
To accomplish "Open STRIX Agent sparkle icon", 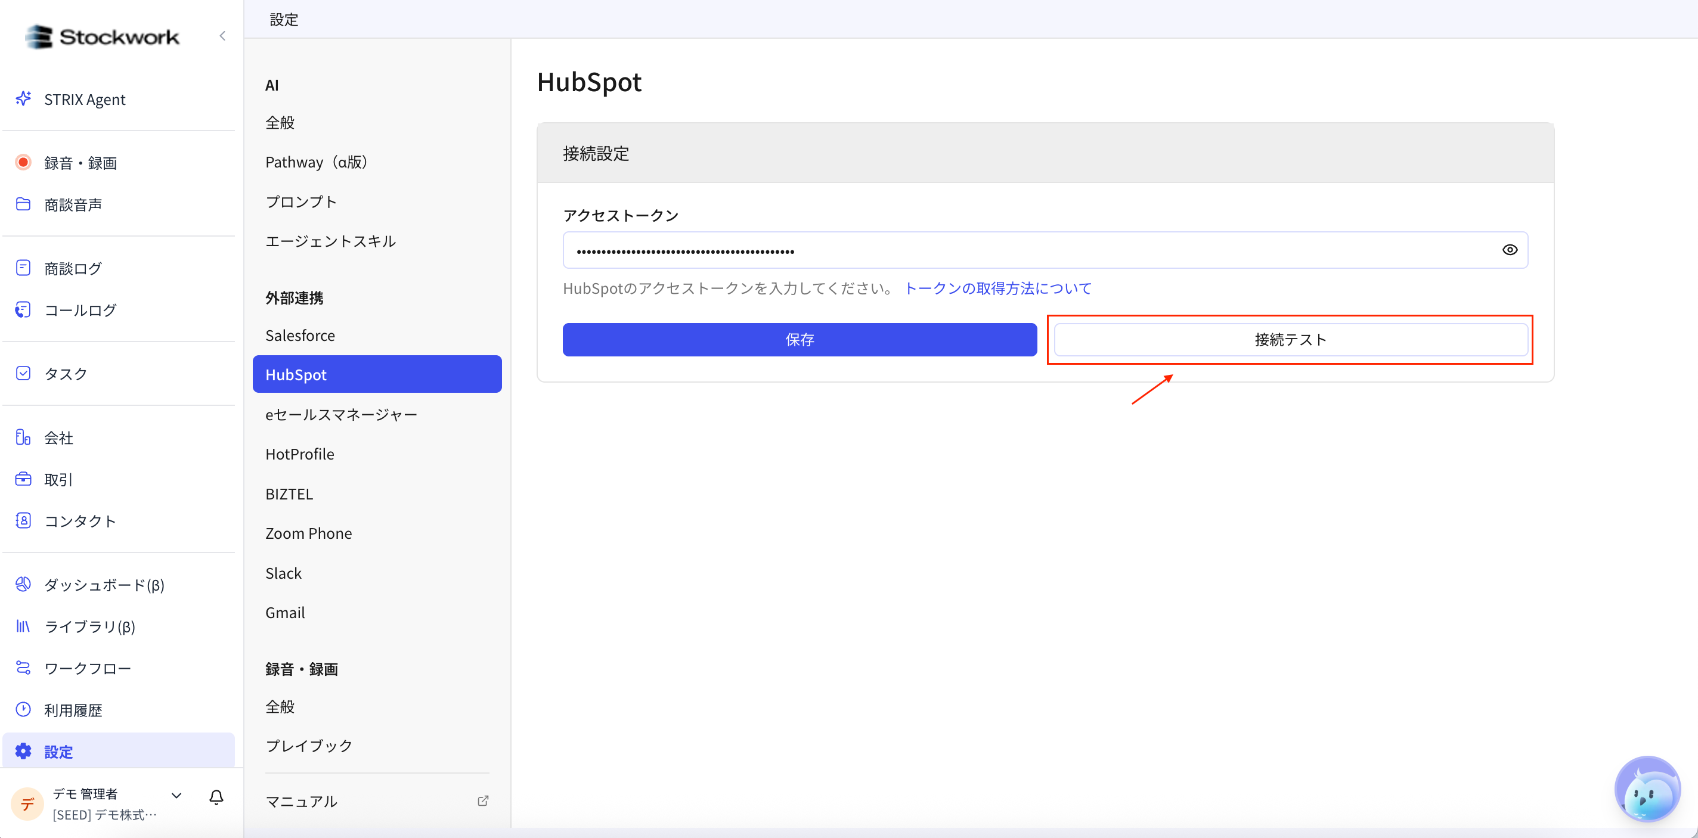I will click(x=23, y=99).
